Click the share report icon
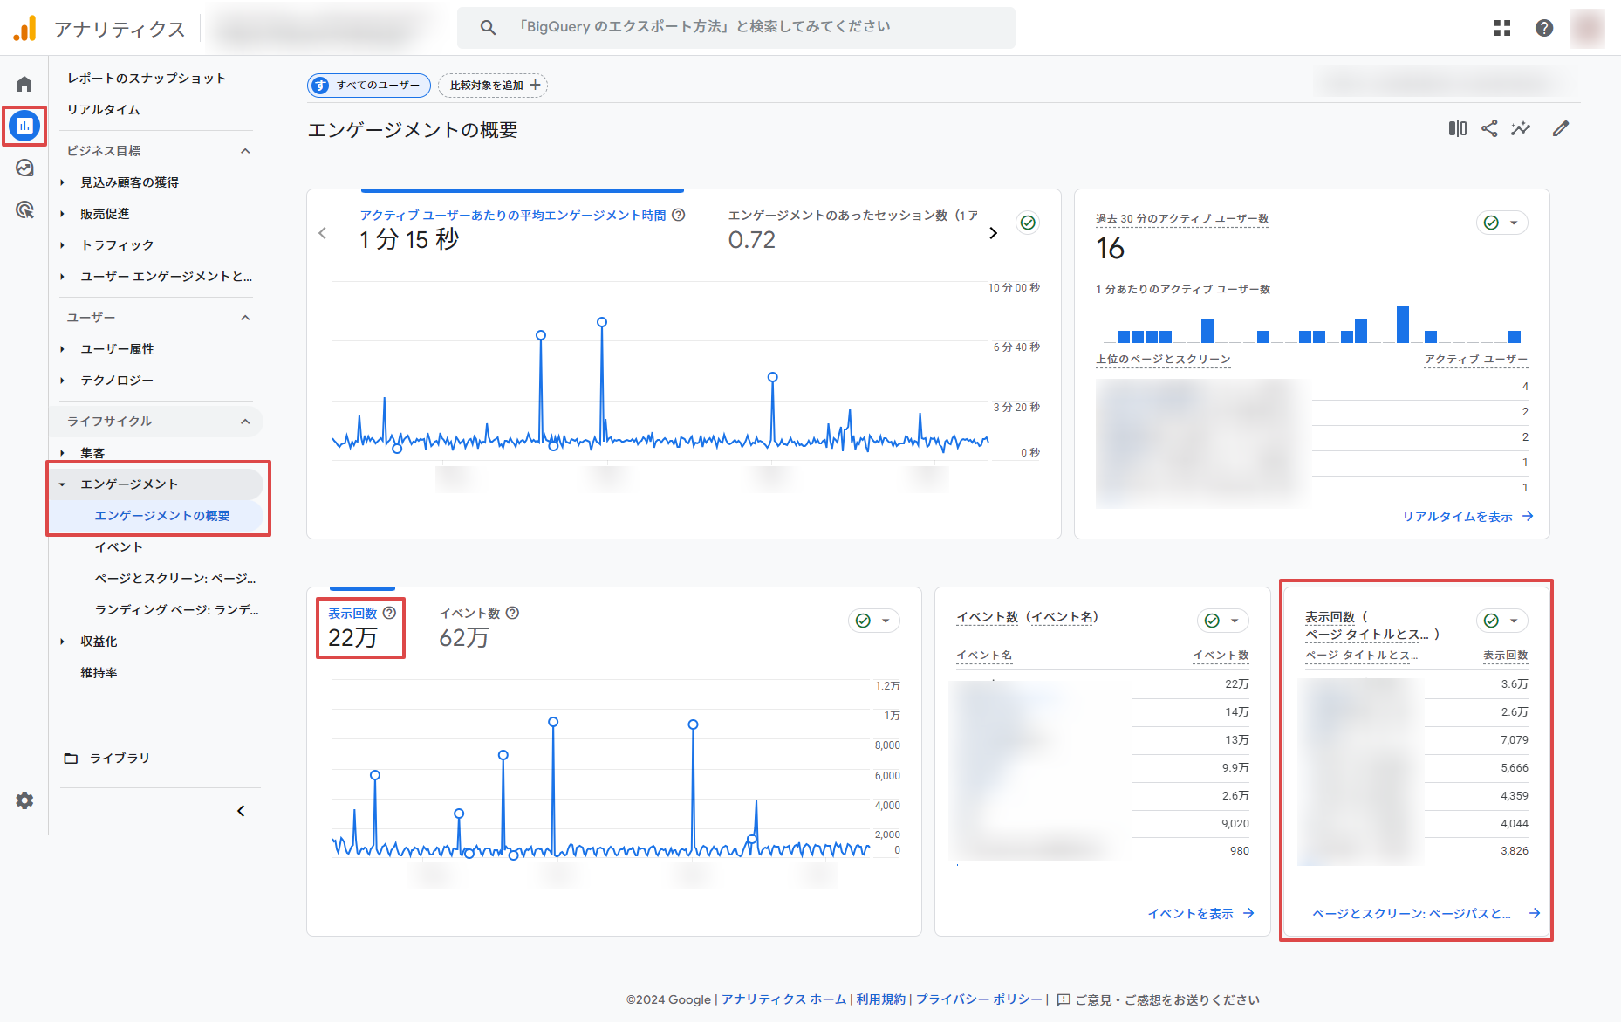 [x=1489, y=128]
